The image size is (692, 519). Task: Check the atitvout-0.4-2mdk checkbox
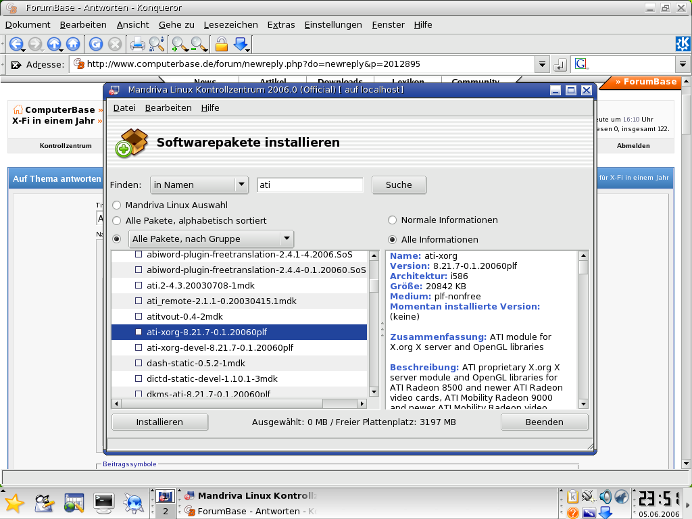139,316
